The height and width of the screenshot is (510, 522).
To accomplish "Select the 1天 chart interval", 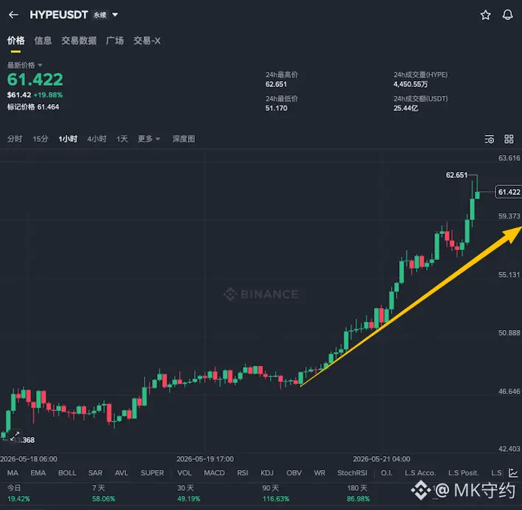I will point(122,139).
